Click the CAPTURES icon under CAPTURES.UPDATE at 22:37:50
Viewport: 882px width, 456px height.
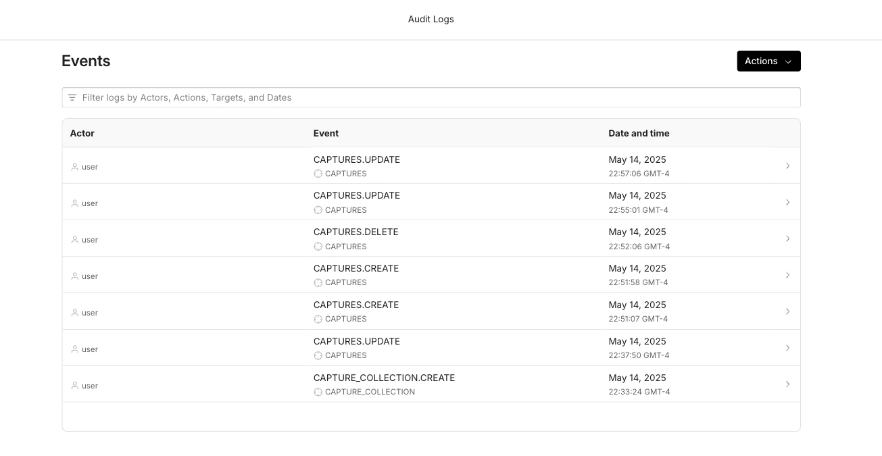(317, 355)
